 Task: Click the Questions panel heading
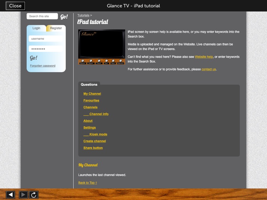[x=89, y=85]
